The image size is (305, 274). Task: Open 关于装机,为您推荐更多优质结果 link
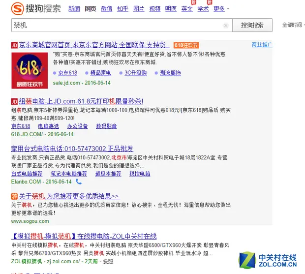[x=70, y=196]
